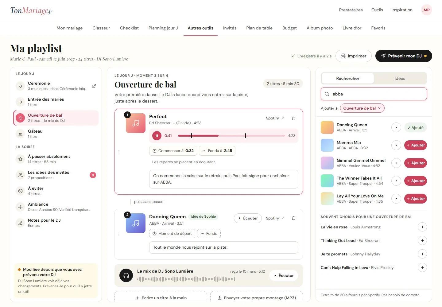Select À passer absolument section
Viewport: 442px width, 307px height.
(56, 159)
